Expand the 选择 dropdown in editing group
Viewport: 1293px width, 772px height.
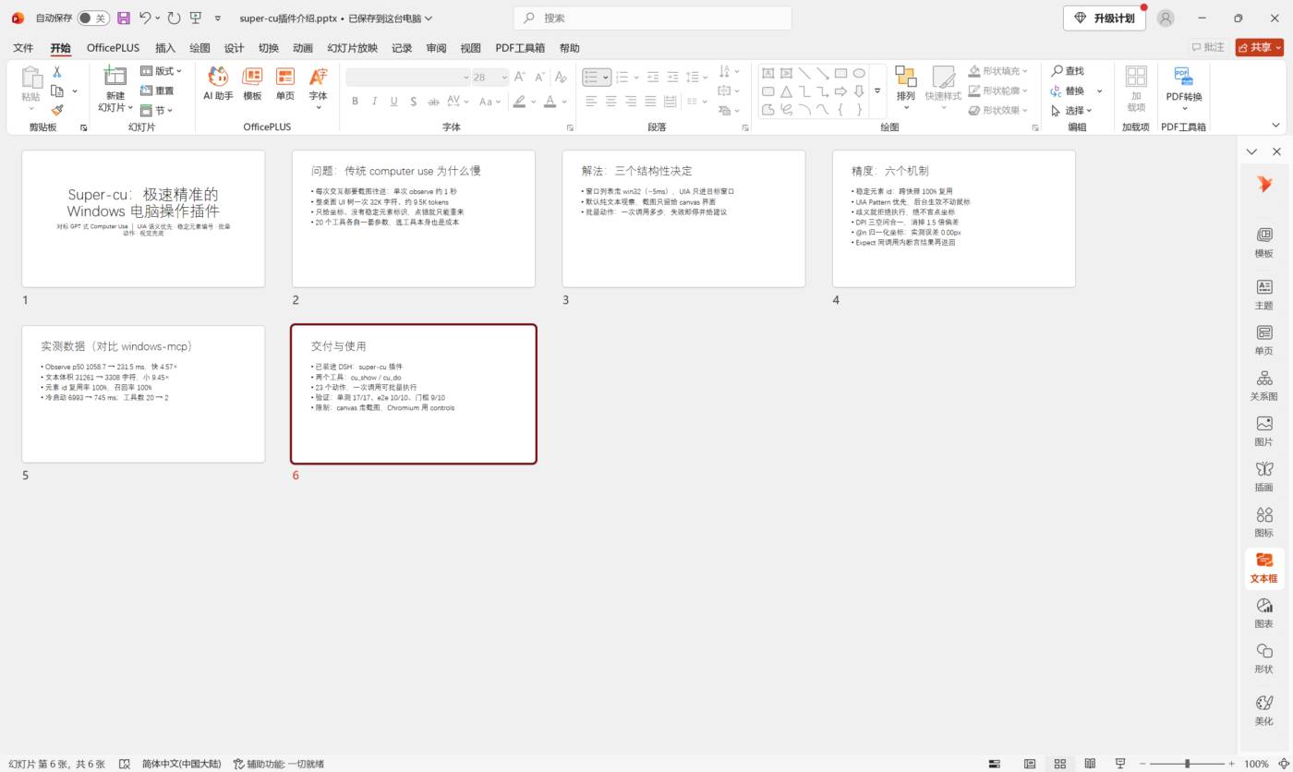(1071, 111)
